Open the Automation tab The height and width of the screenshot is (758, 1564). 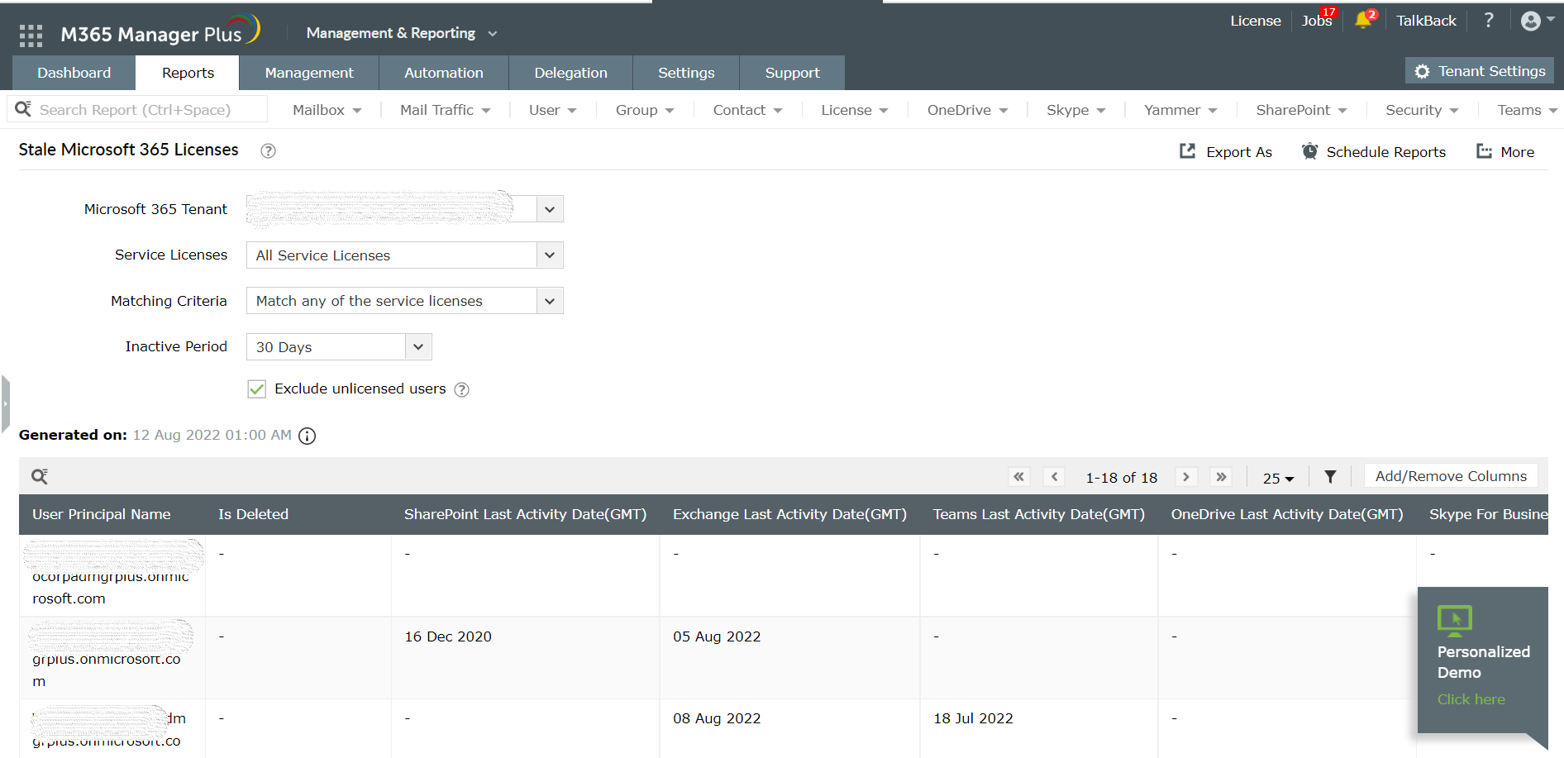(x=444, y=73)
